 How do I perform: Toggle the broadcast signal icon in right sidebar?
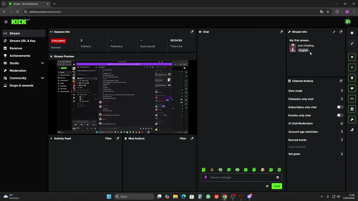352,99
